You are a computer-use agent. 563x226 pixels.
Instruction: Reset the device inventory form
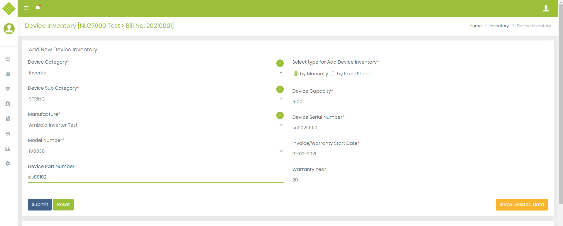point(63,205)
